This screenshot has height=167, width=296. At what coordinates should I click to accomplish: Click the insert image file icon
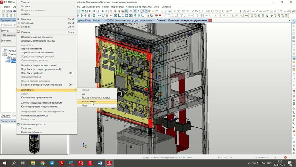[x=244, y=11]
